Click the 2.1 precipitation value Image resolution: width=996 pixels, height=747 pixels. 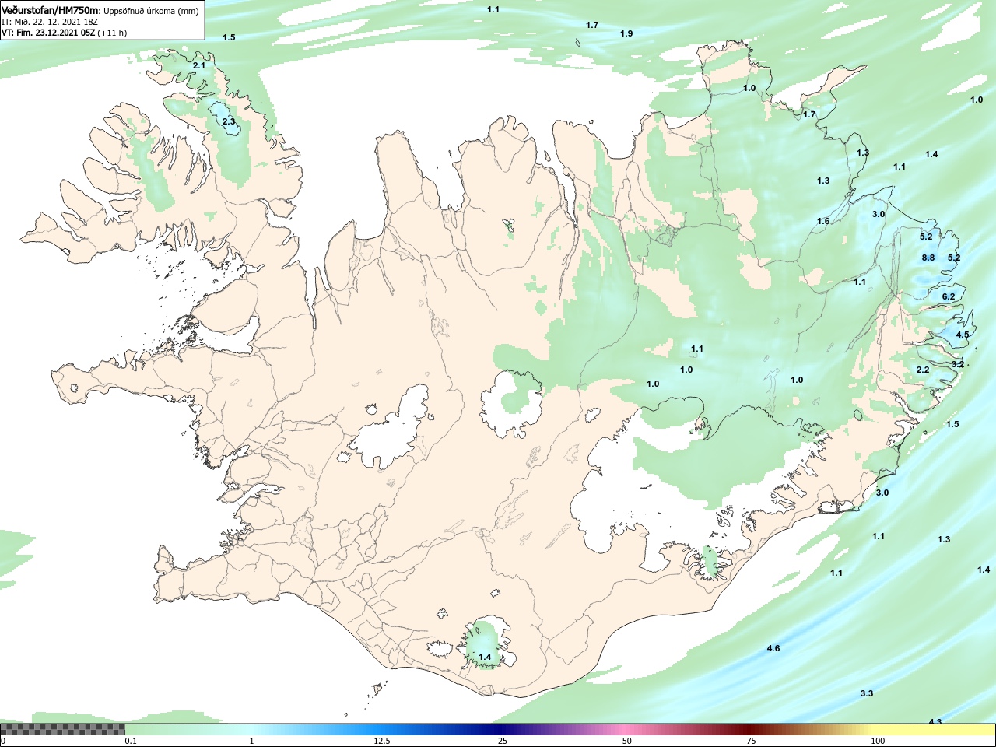point(199,65)
